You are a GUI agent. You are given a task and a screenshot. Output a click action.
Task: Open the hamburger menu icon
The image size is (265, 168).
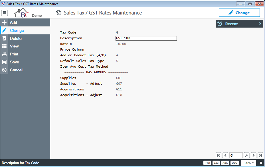point(5,13)
